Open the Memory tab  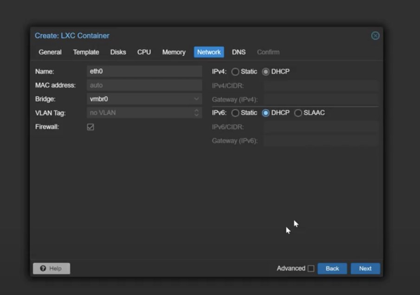pyautogui.click(x=174, y=52)
